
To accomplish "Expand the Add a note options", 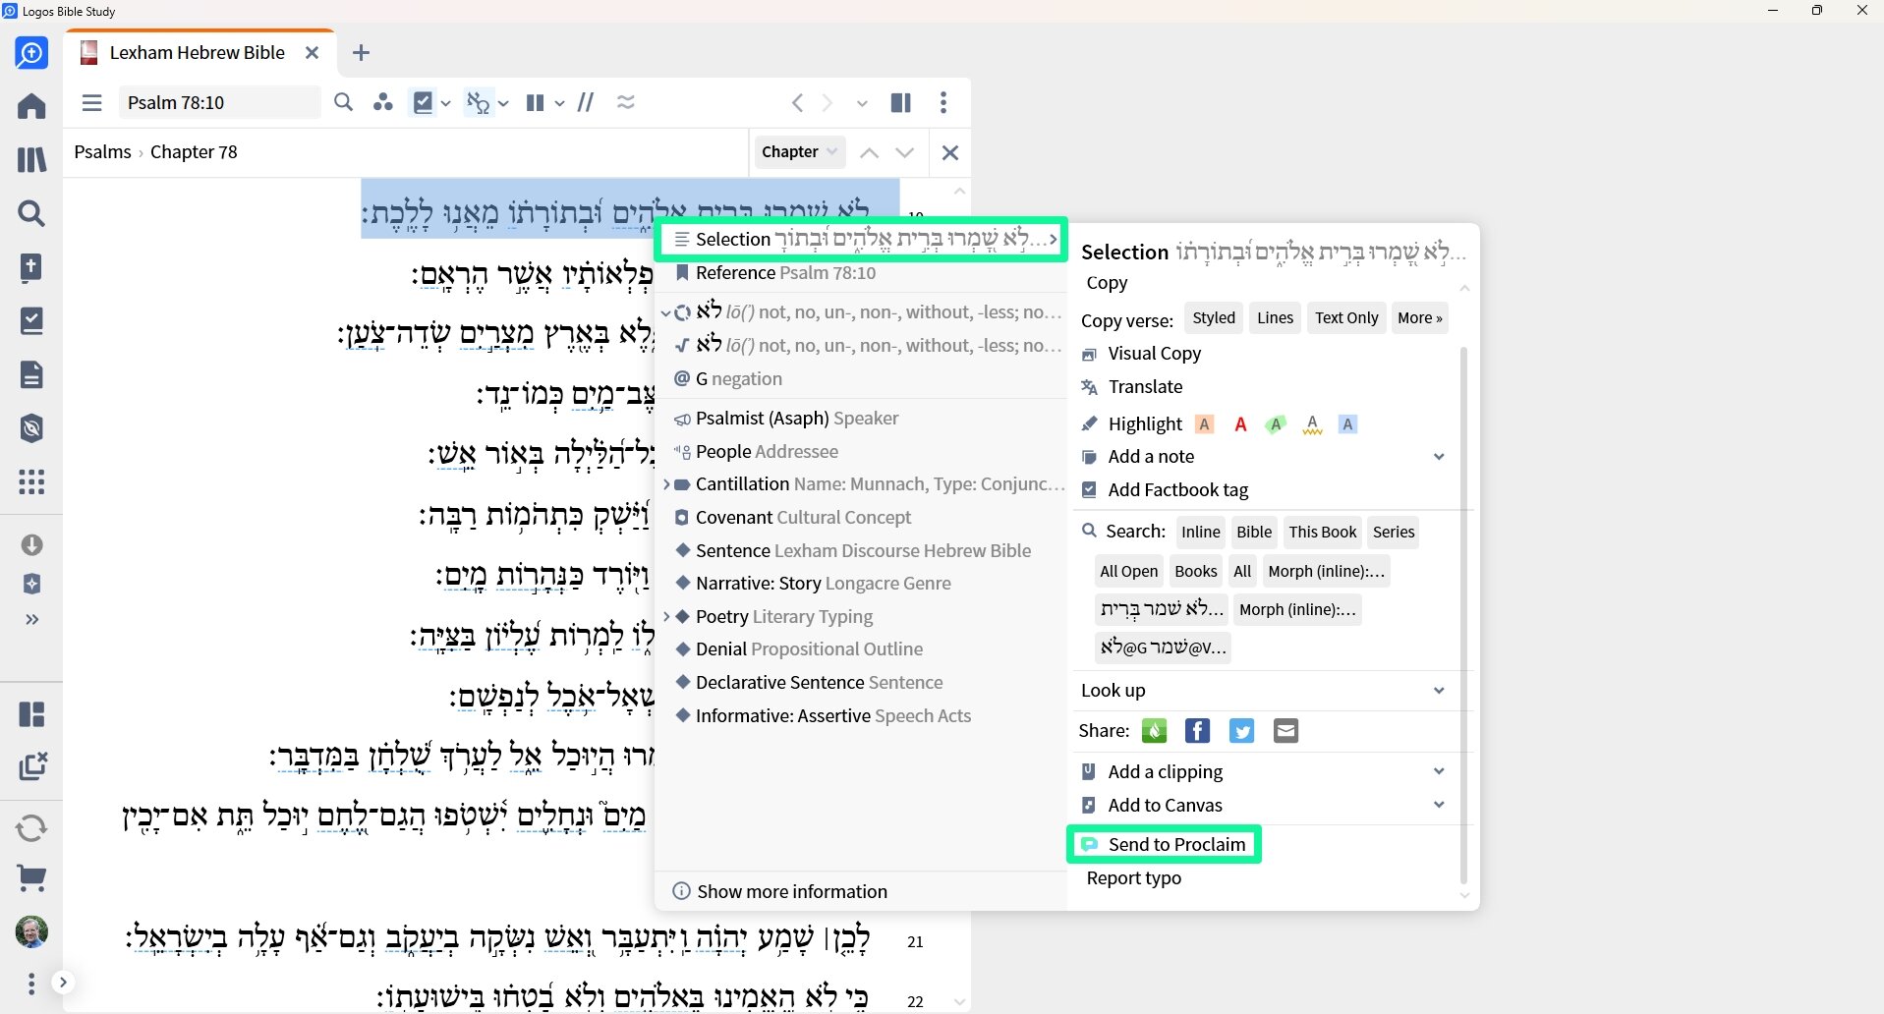I will 1440,456.
